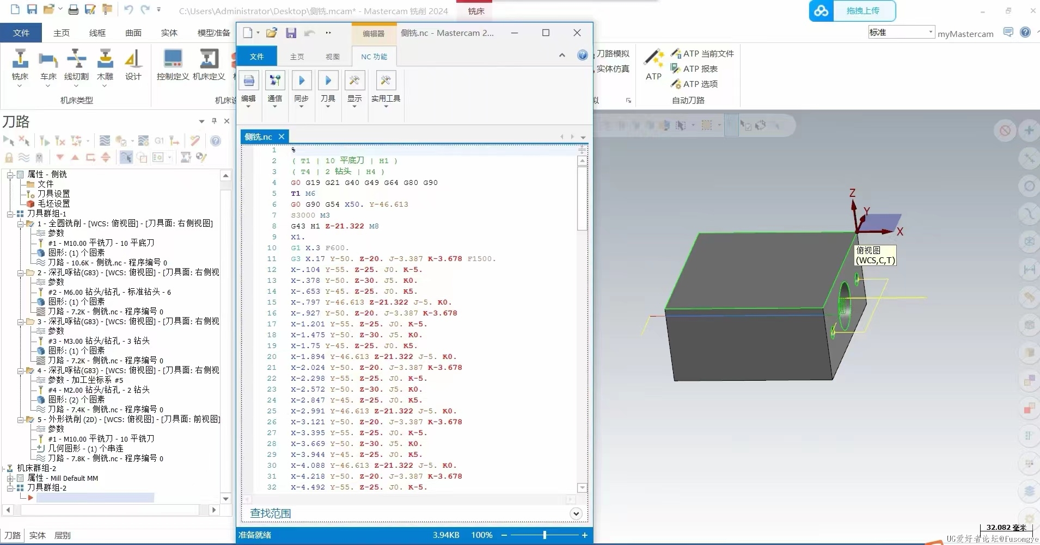The image size is (1040, 545).
Task: Move insert arrow up one item
Action: point(75,158)
